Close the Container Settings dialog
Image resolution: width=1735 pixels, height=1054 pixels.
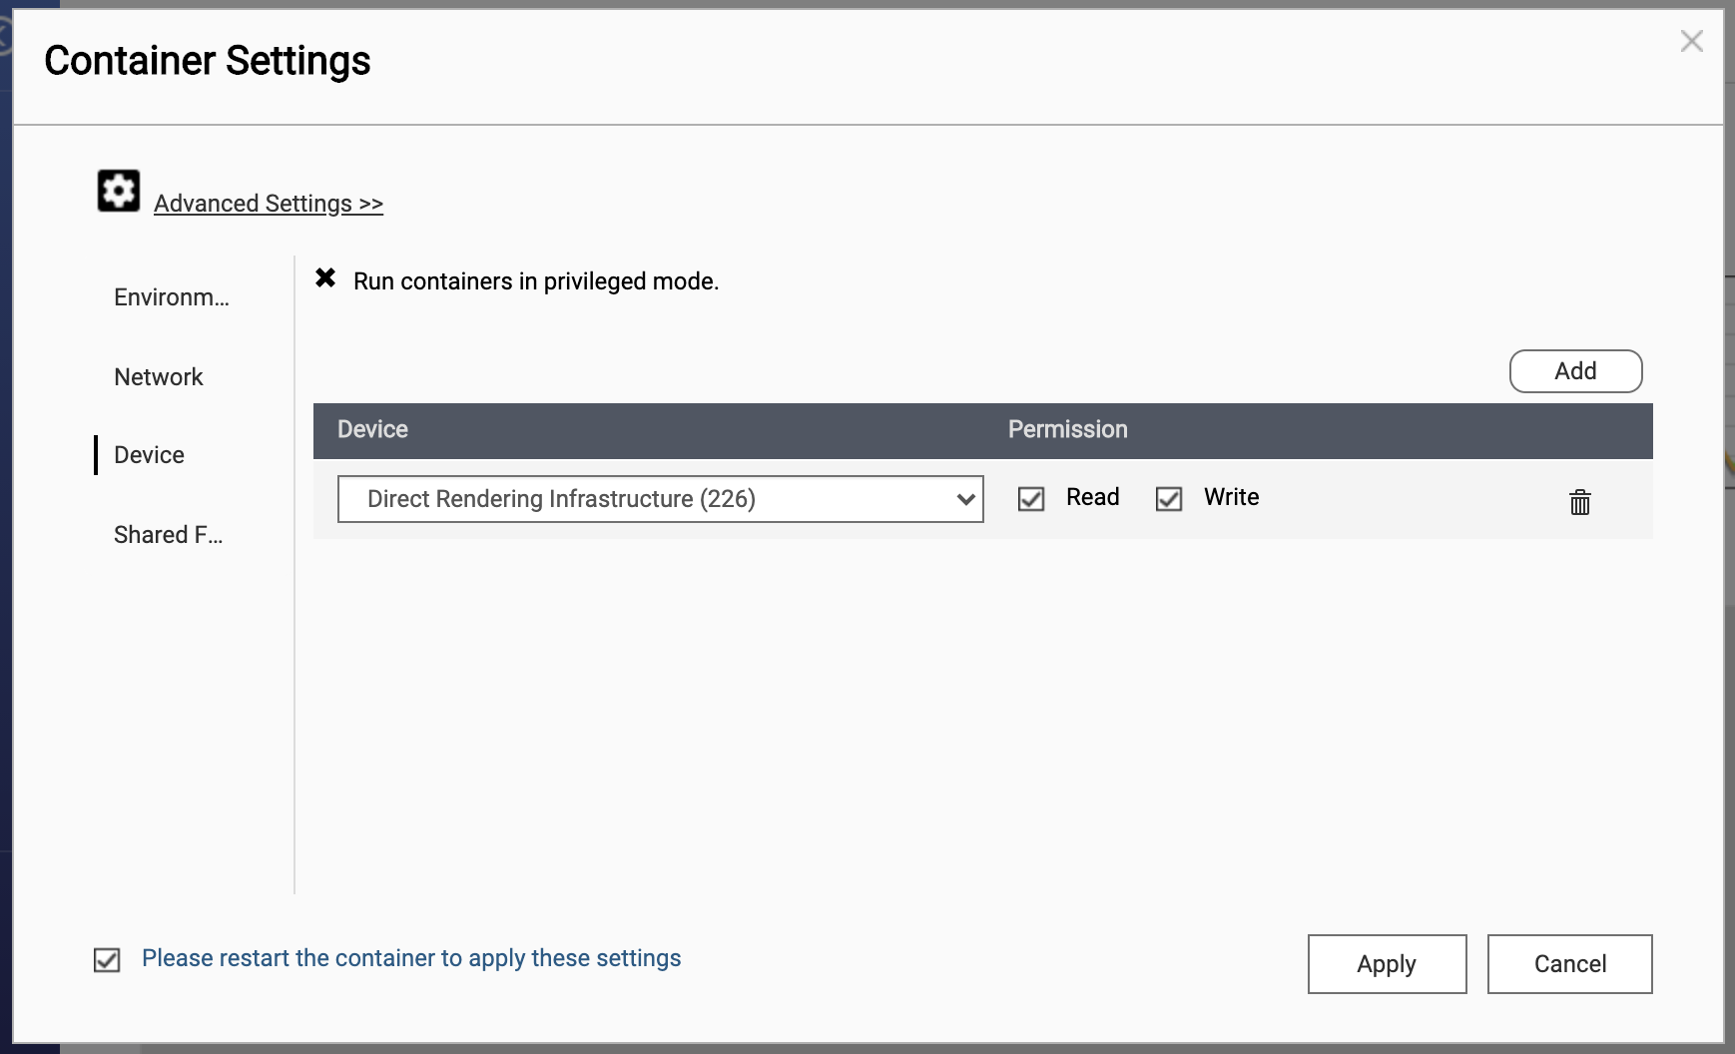(1691, 41)
